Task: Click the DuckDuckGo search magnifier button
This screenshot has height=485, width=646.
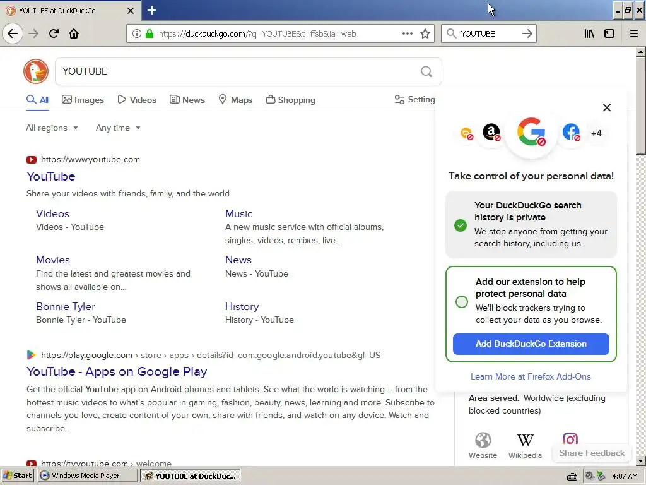Action: click(x=426, y=71)
